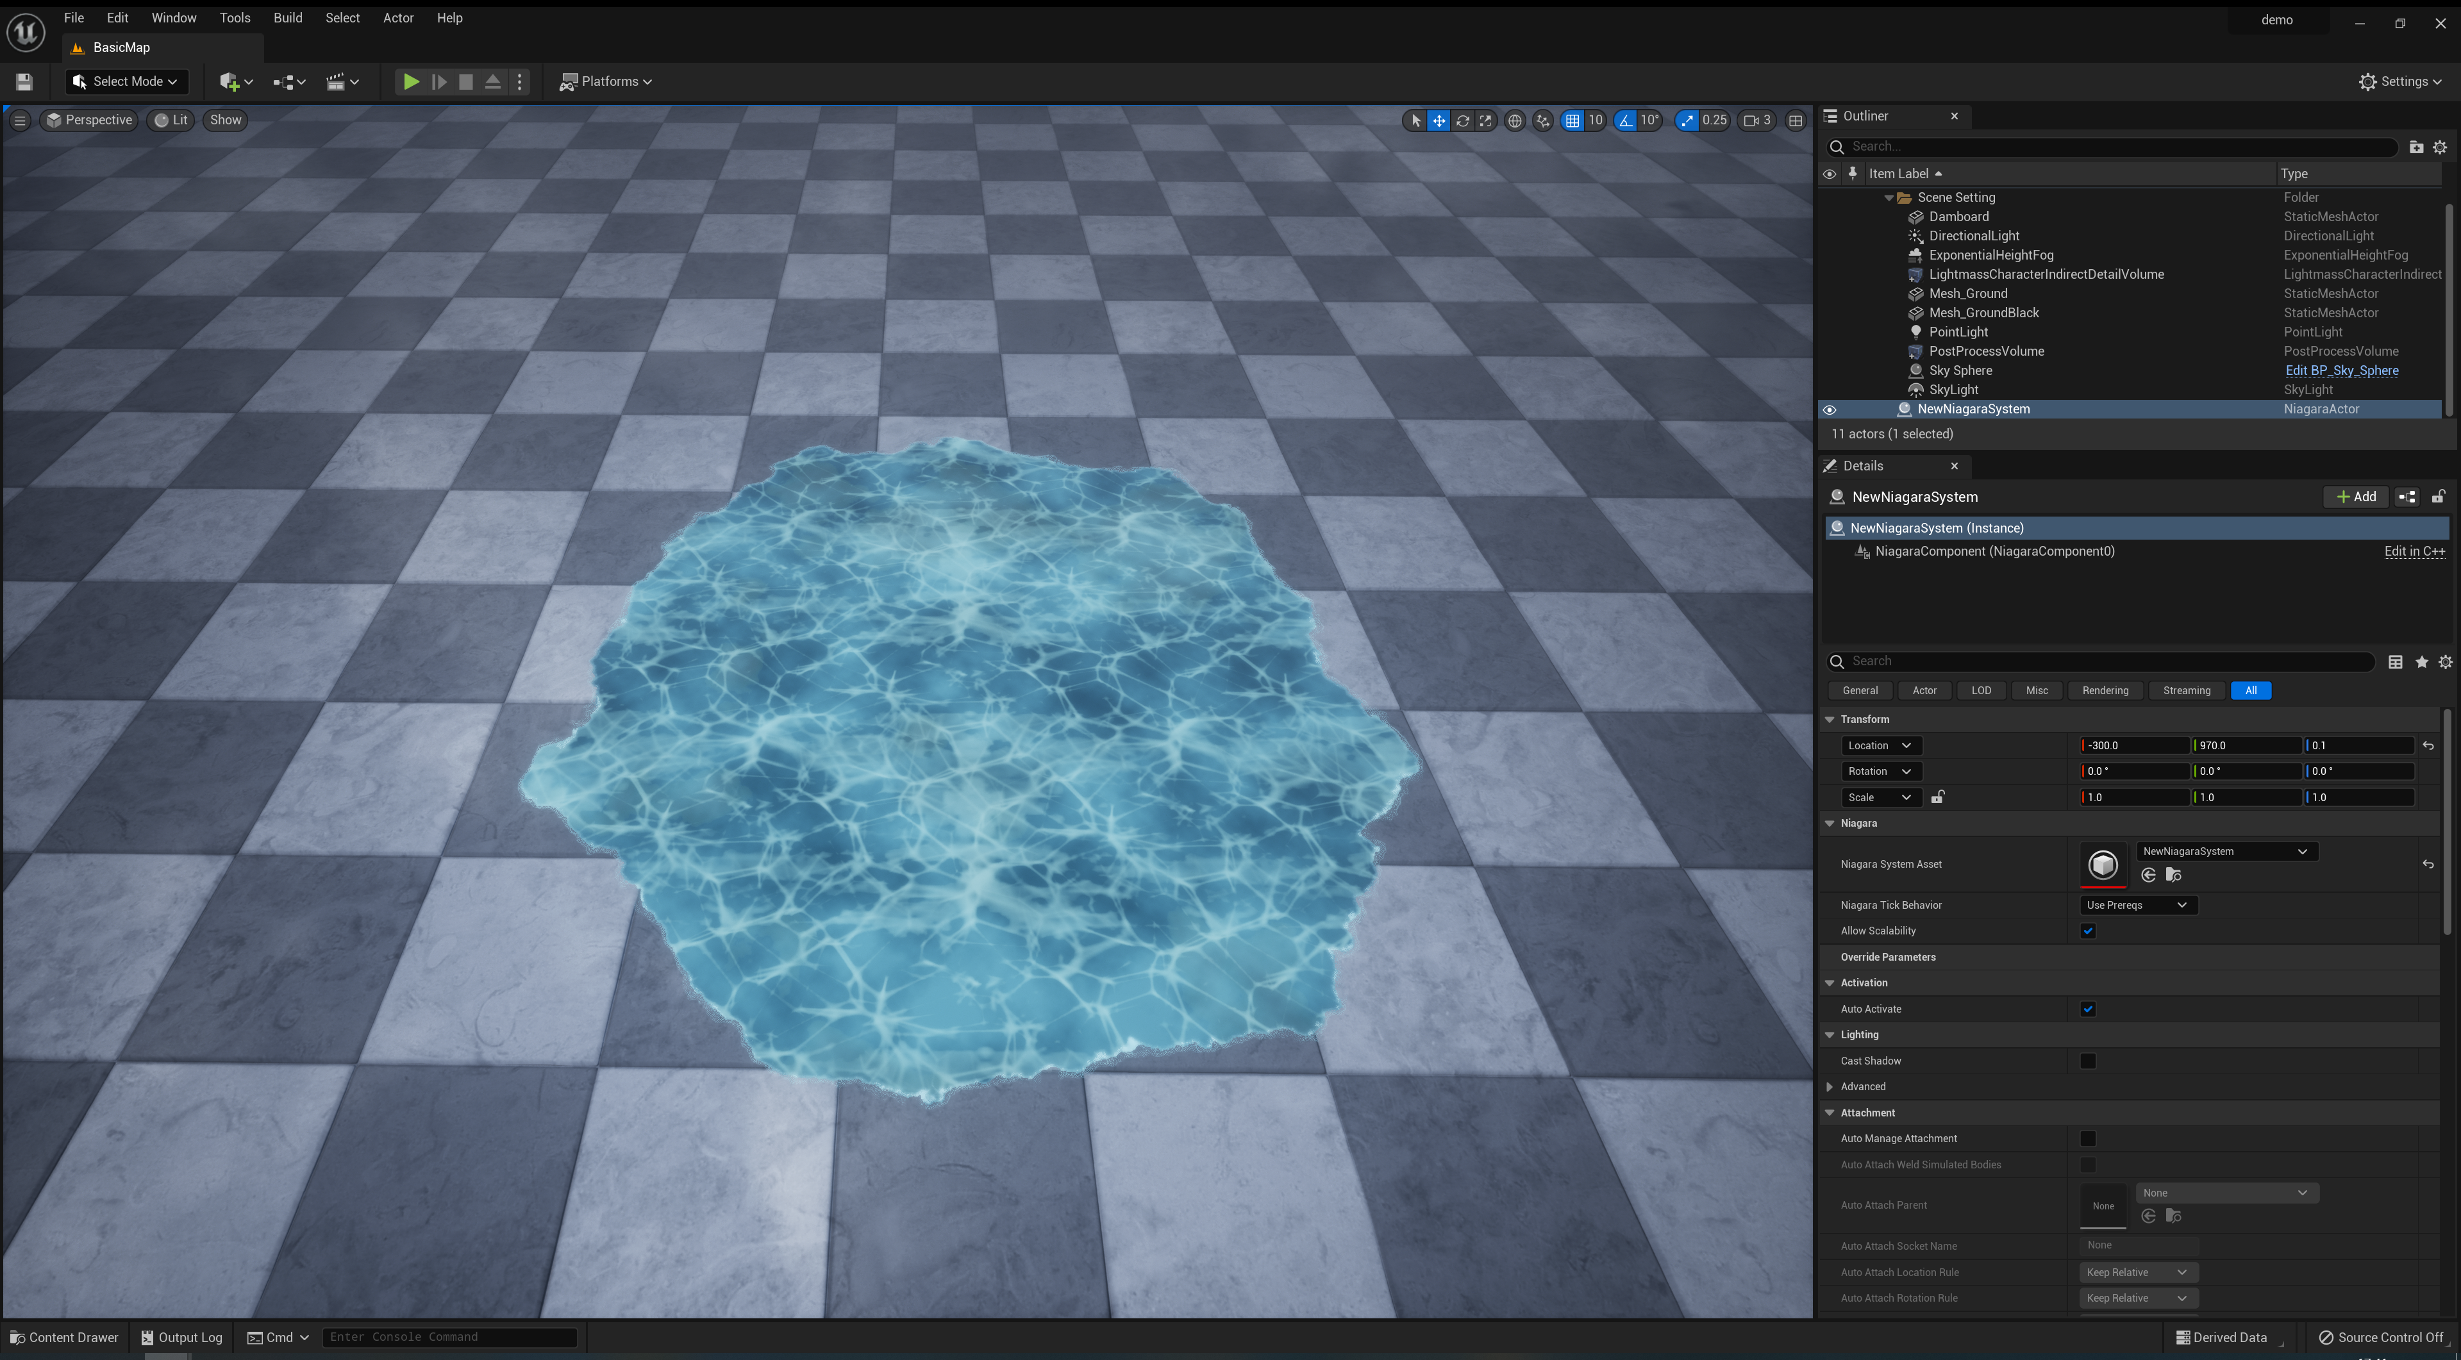This screenshot has width=2461, height=1360.
Task: Toggle surface snapping icon in the viewport
Action: tap(1543, 120)
